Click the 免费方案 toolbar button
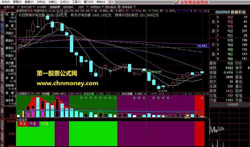 (x=9, y=7)
